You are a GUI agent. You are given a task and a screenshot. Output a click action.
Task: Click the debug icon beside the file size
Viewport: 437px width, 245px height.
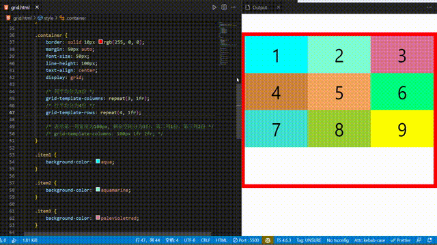14,240
